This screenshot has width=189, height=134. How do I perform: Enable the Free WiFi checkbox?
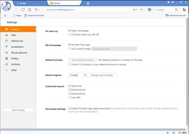click(69, 98)
